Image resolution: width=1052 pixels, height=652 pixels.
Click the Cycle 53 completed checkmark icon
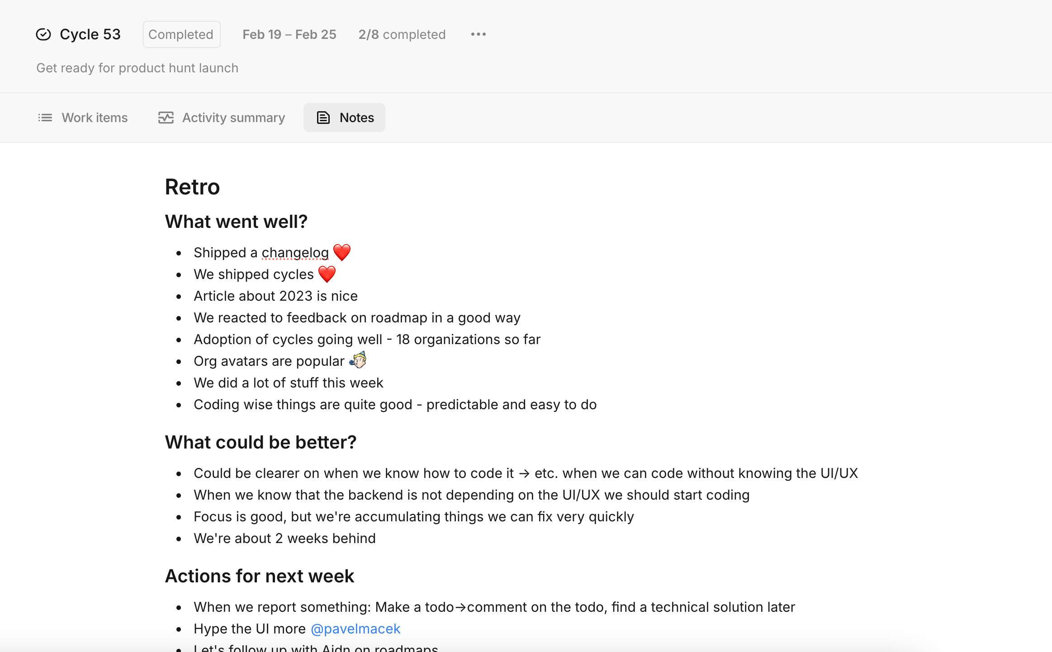pyautogui.click(x=43, y=34)
